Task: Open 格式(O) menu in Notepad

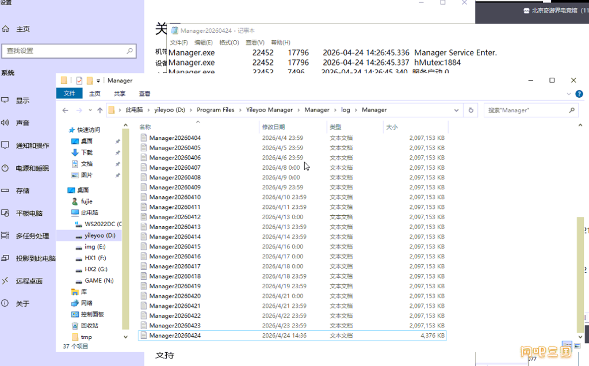Action: click(229, 43)
